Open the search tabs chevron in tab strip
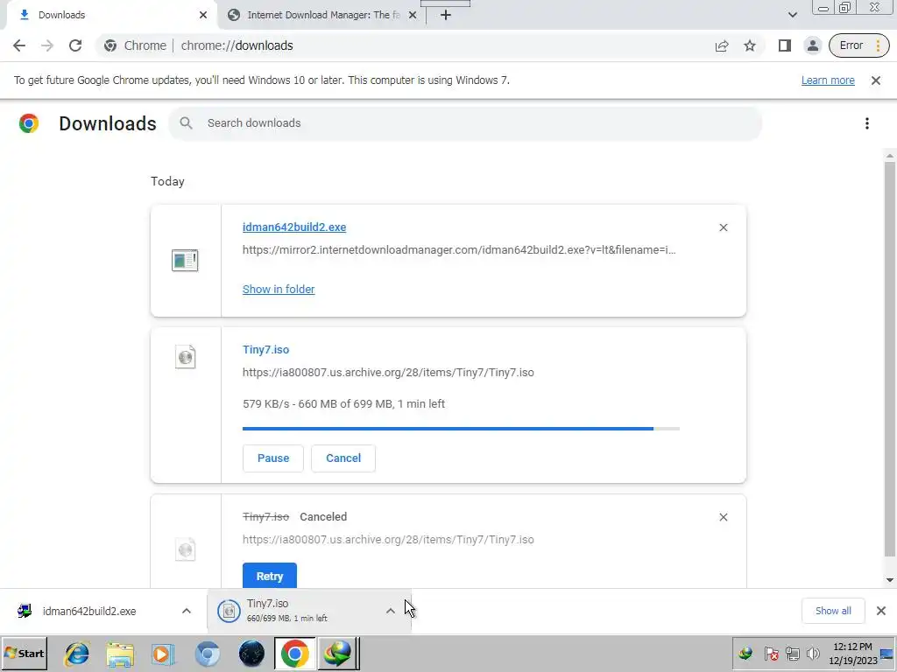897x672 pixels. (x=792, y=15)
